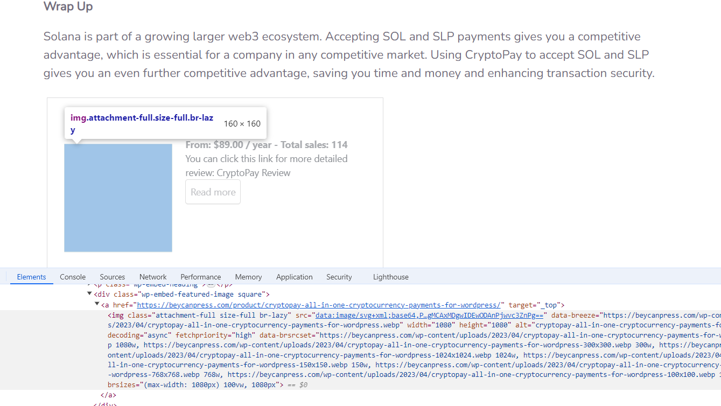721x406 pixels.
Task: Collapse the wp-embed-featured-image div node
Action: 89,294
